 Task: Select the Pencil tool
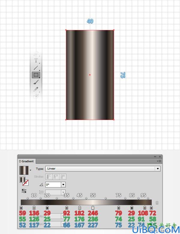coord(36,89)
